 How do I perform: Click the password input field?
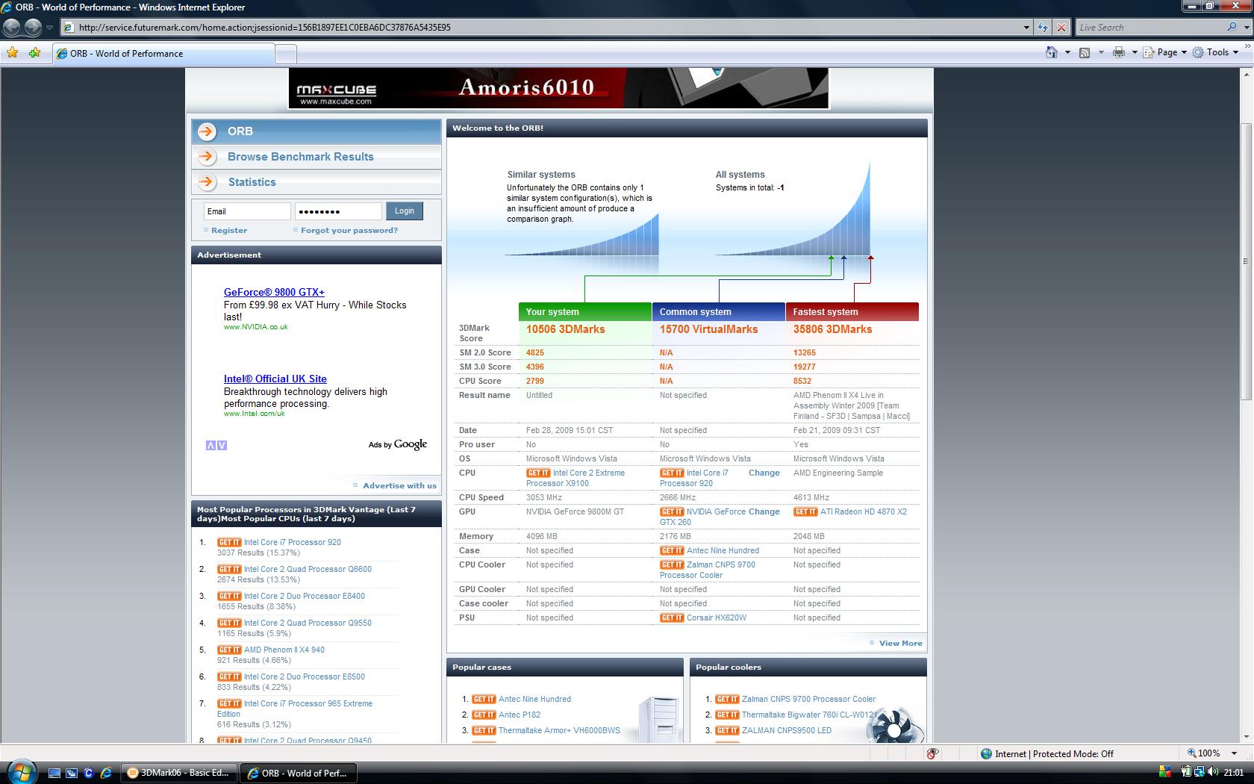click(x=338, y=211)
